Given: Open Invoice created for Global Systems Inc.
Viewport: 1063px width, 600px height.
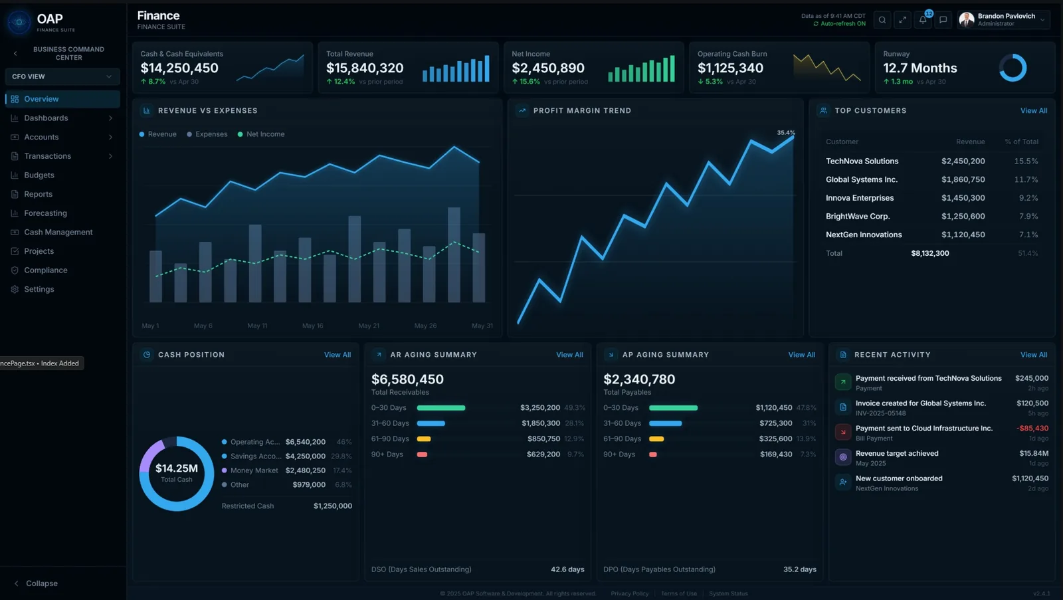Looking at the screenshot, I should click(x=941, y=408).
